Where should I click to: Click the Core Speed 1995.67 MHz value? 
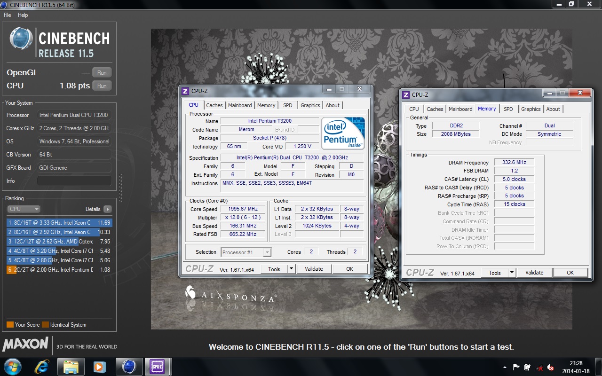click(x=244, y=209)
